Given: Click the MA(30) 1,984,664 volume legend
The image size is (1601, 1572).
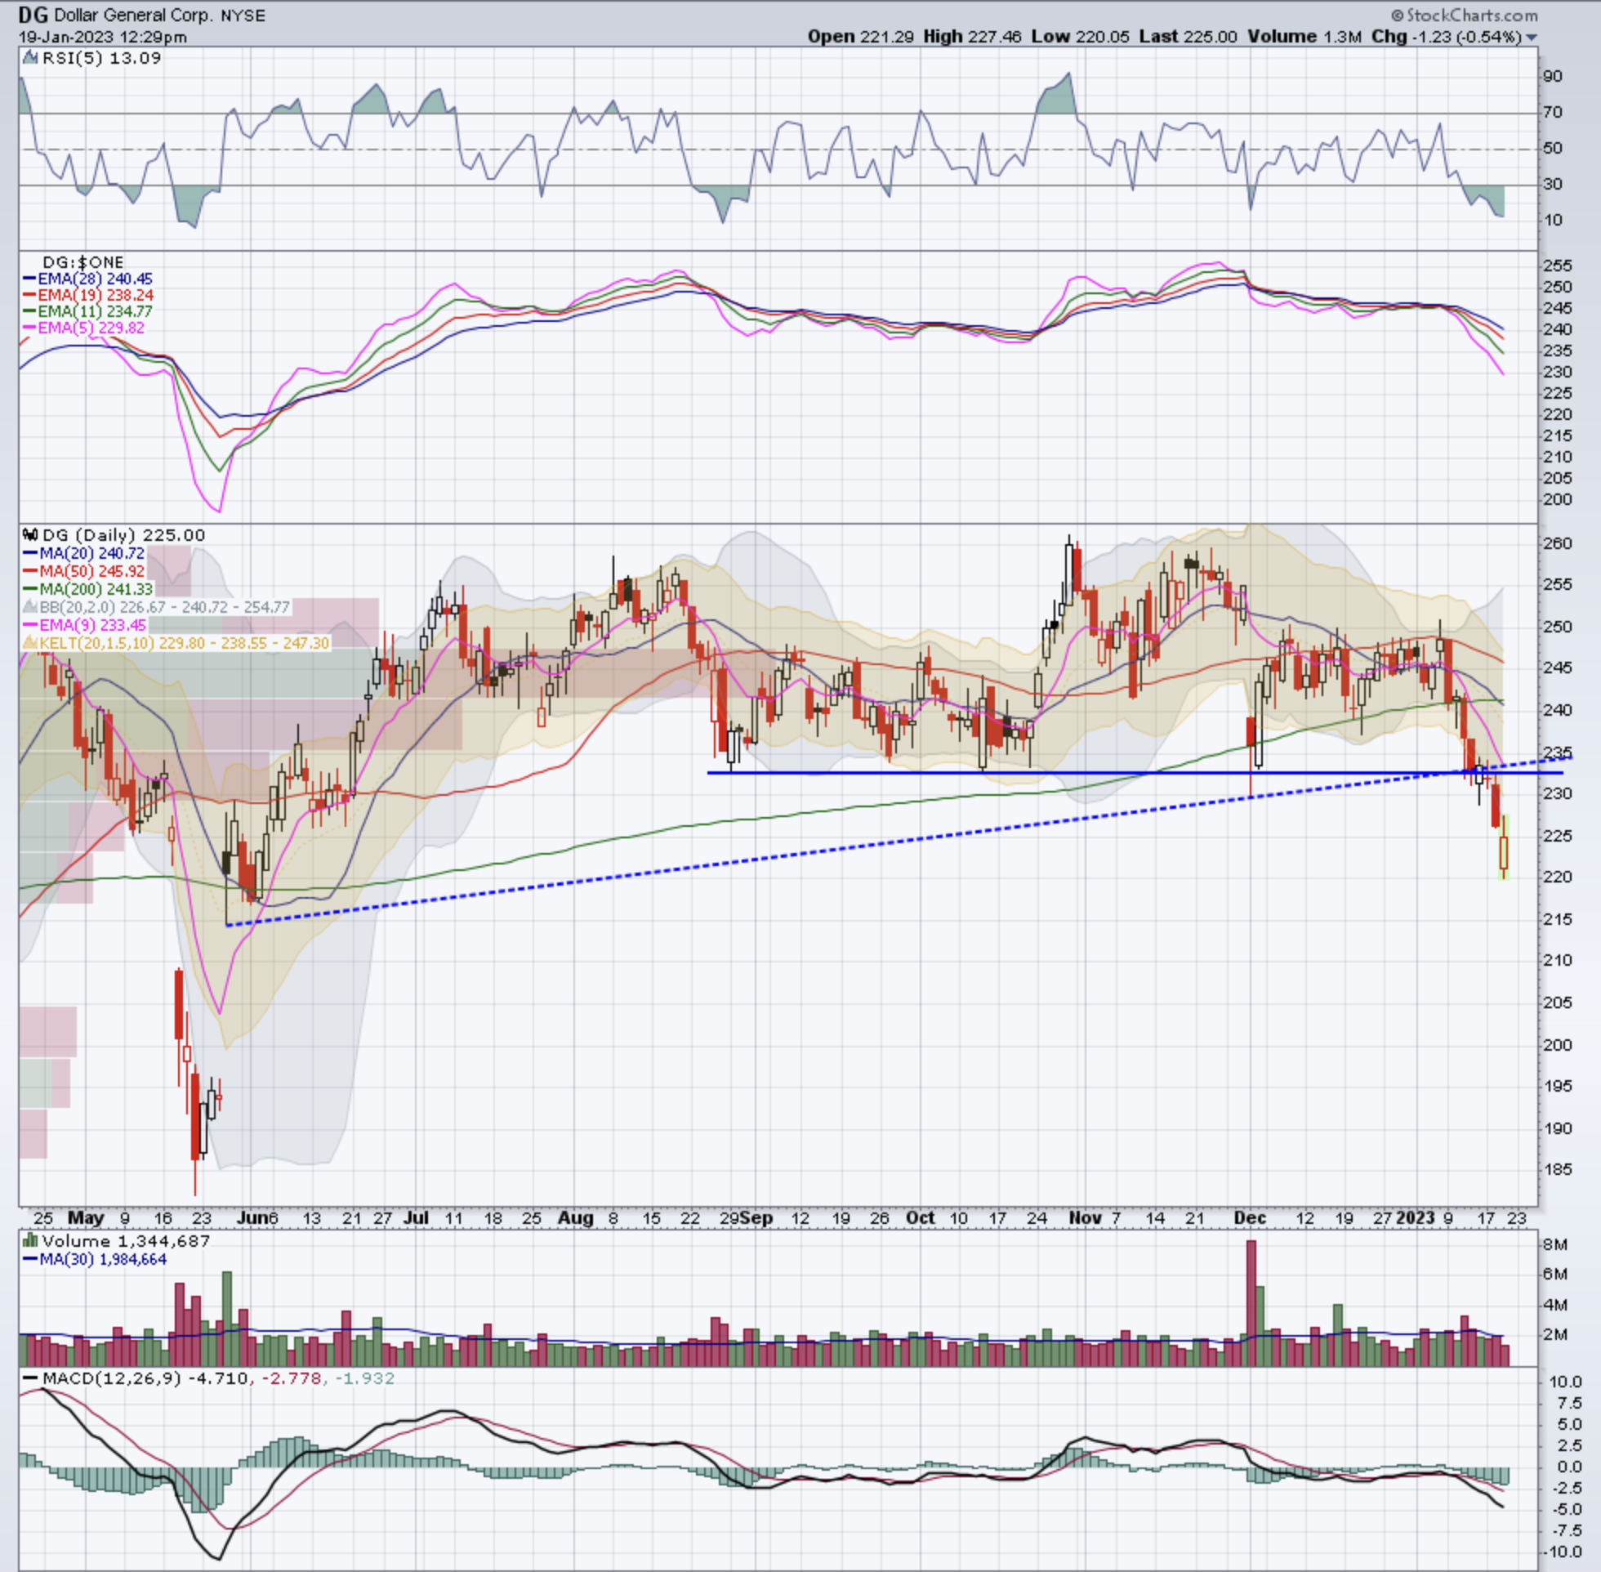Looking at the screenshot, I should click(x=94, y=1259).
